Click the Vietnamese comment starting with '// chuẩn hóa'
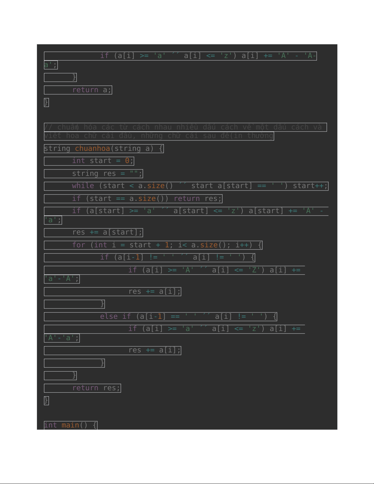374x484 pixels. click(x=185, y=127)
